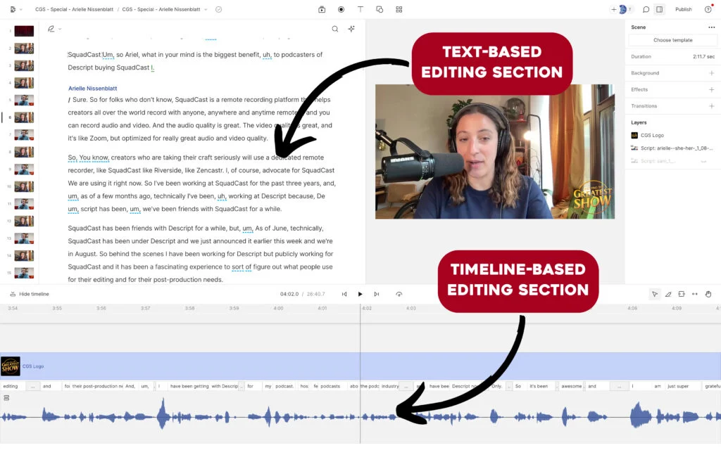Select the arrow selection tool in timeline
Viewport: 721px width, 450px height.
click(x=655, y=294)
